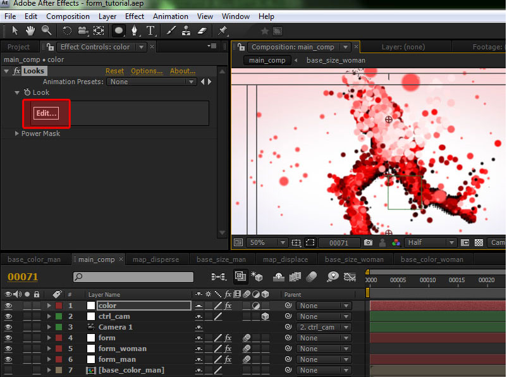Screen dimensions: 507x377
Task: Toggle adjustment layer switch on color layer
Action: click(256, 306)
